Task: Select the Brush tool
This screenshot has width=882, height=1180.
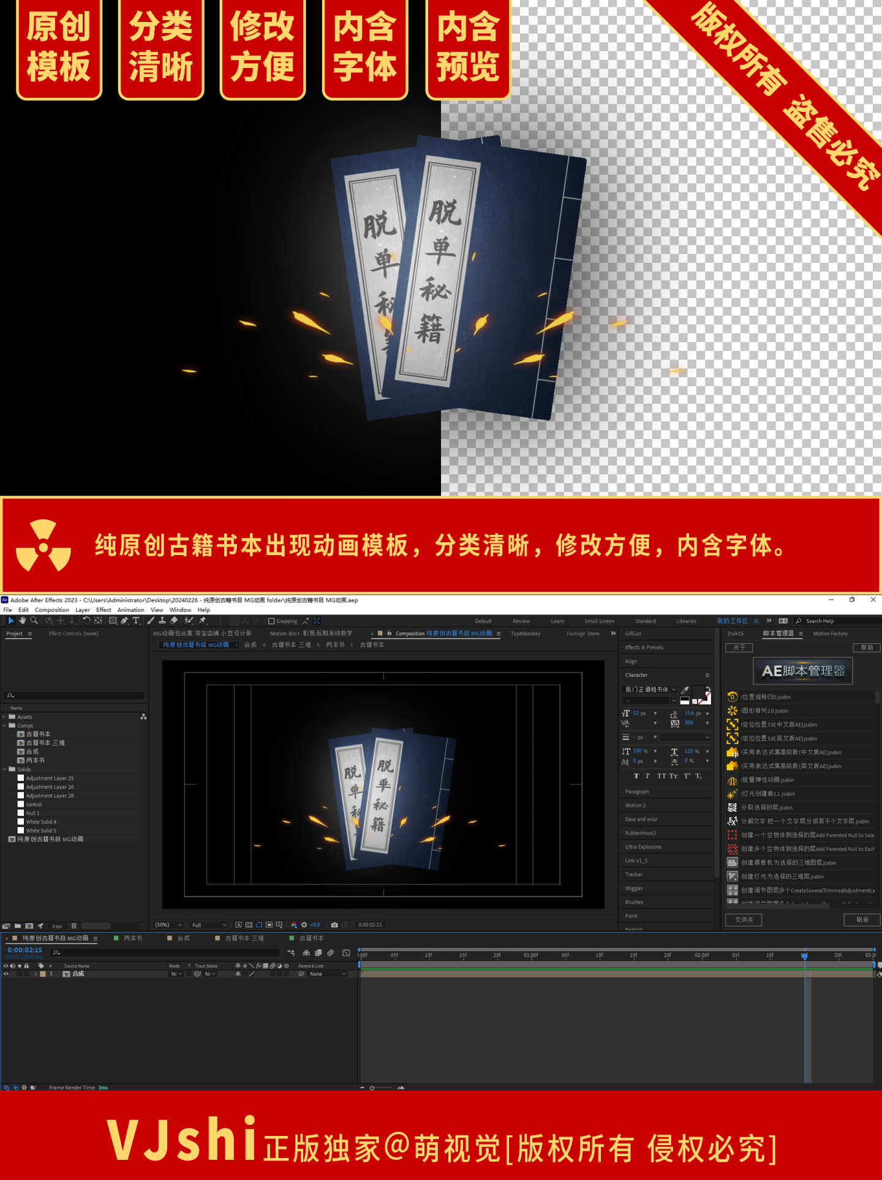Action: (151, 621)
